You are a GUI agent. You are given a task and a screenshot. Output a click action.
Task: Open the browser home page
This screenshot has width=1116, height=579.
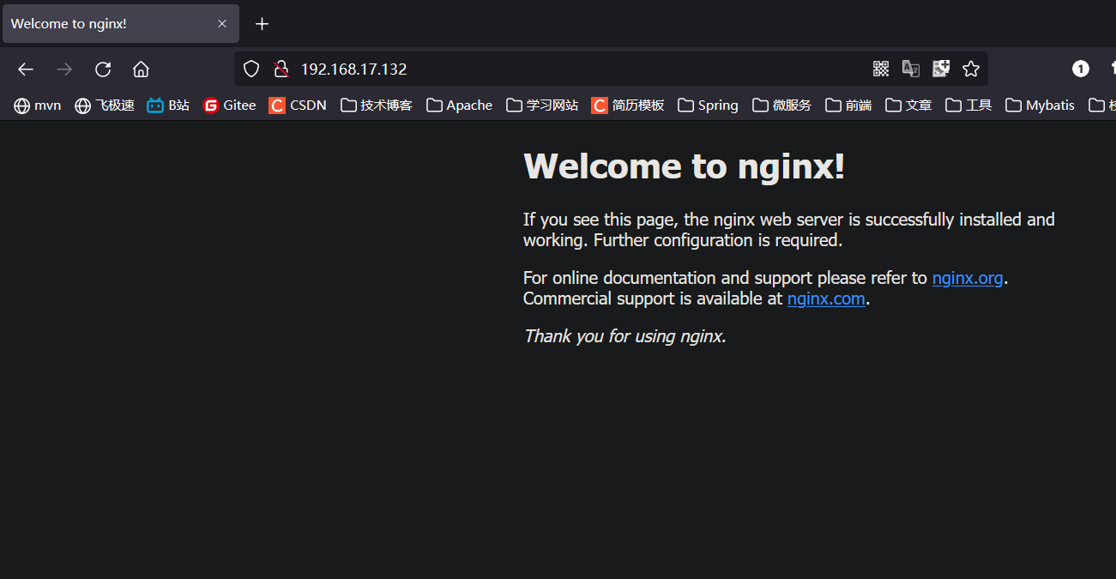141,69
